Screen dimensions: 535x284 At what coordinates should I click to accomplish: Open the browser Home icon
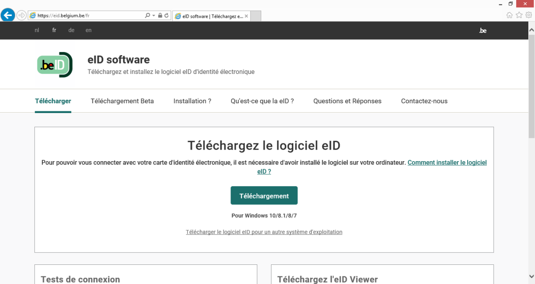510,15
